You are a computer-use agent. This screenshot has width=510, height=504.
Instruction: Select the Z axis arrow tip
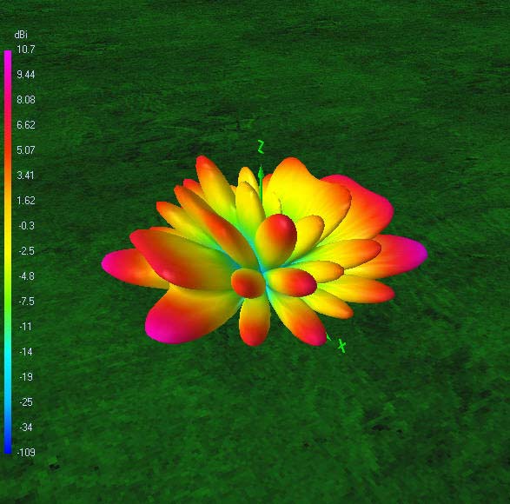[261, 172]
